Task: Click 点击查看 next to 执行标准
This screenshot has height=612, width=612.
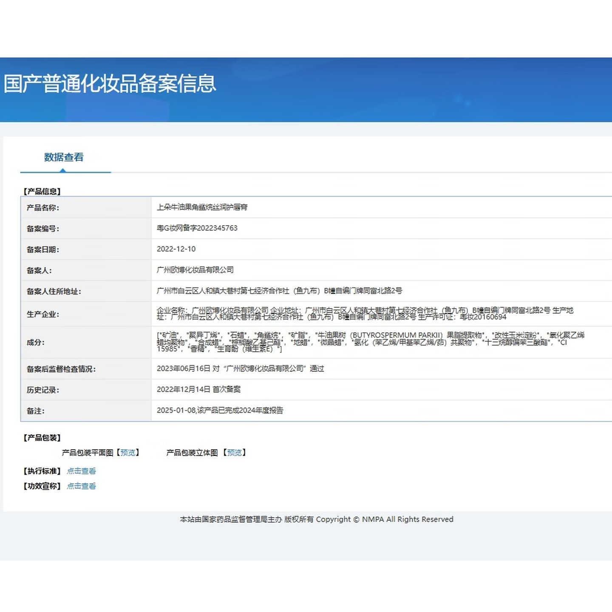Action: tap(81, 471)
